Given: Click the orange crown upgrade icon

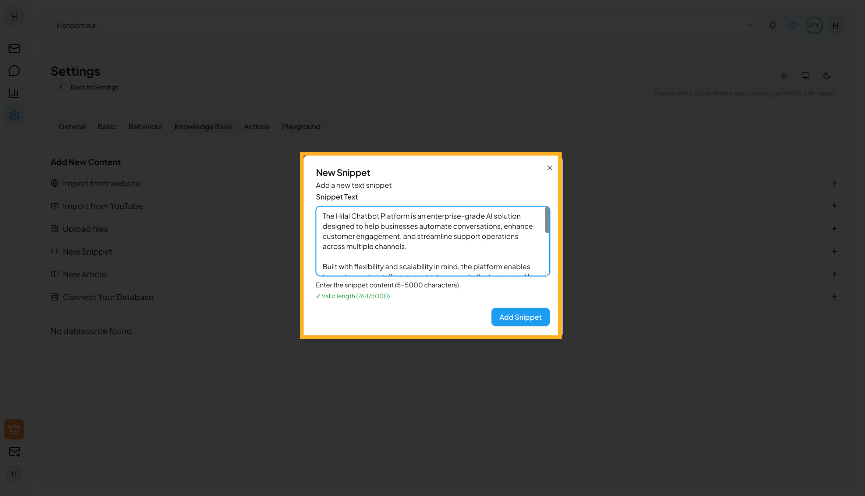Looking at the screenshot, I should click(x=14, y=429).
